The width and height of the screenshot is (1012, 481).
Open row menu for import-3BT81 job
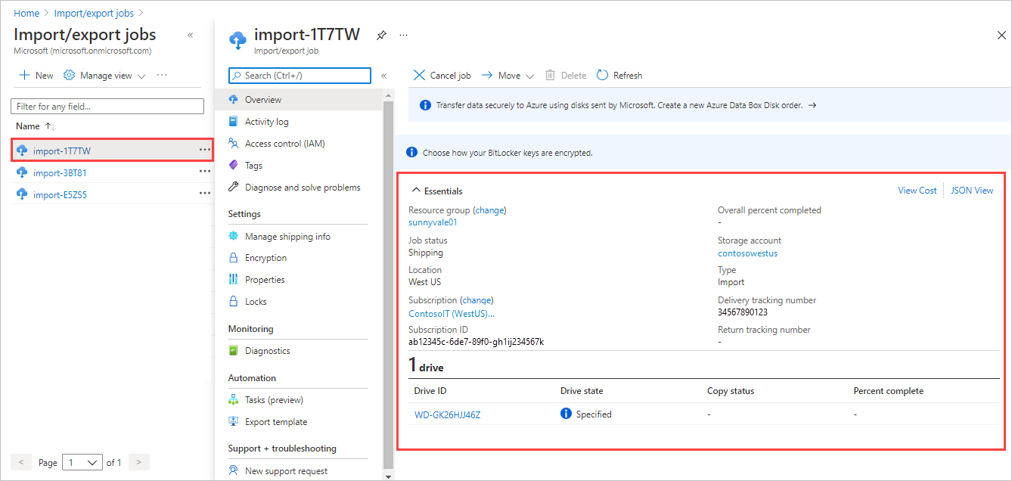click(205, 172)
